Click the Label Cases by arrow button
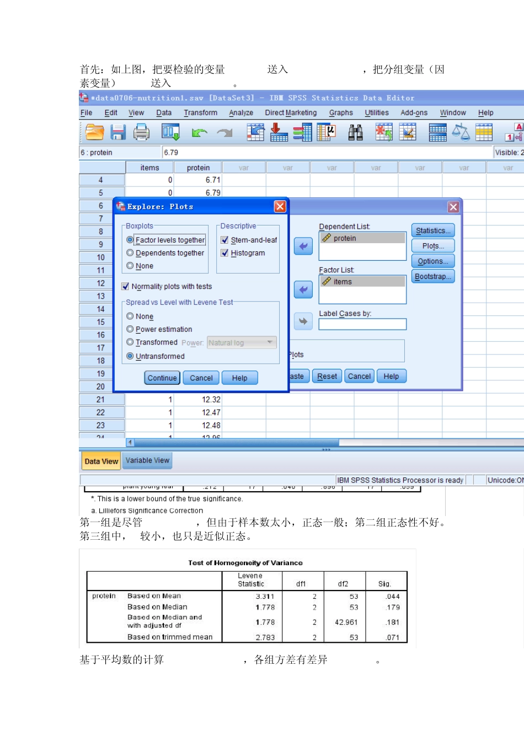The image size is (524, 741). (303, 321)
